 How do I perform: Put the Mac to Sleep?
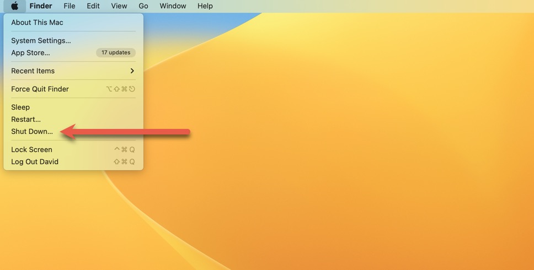coord(73,107)
